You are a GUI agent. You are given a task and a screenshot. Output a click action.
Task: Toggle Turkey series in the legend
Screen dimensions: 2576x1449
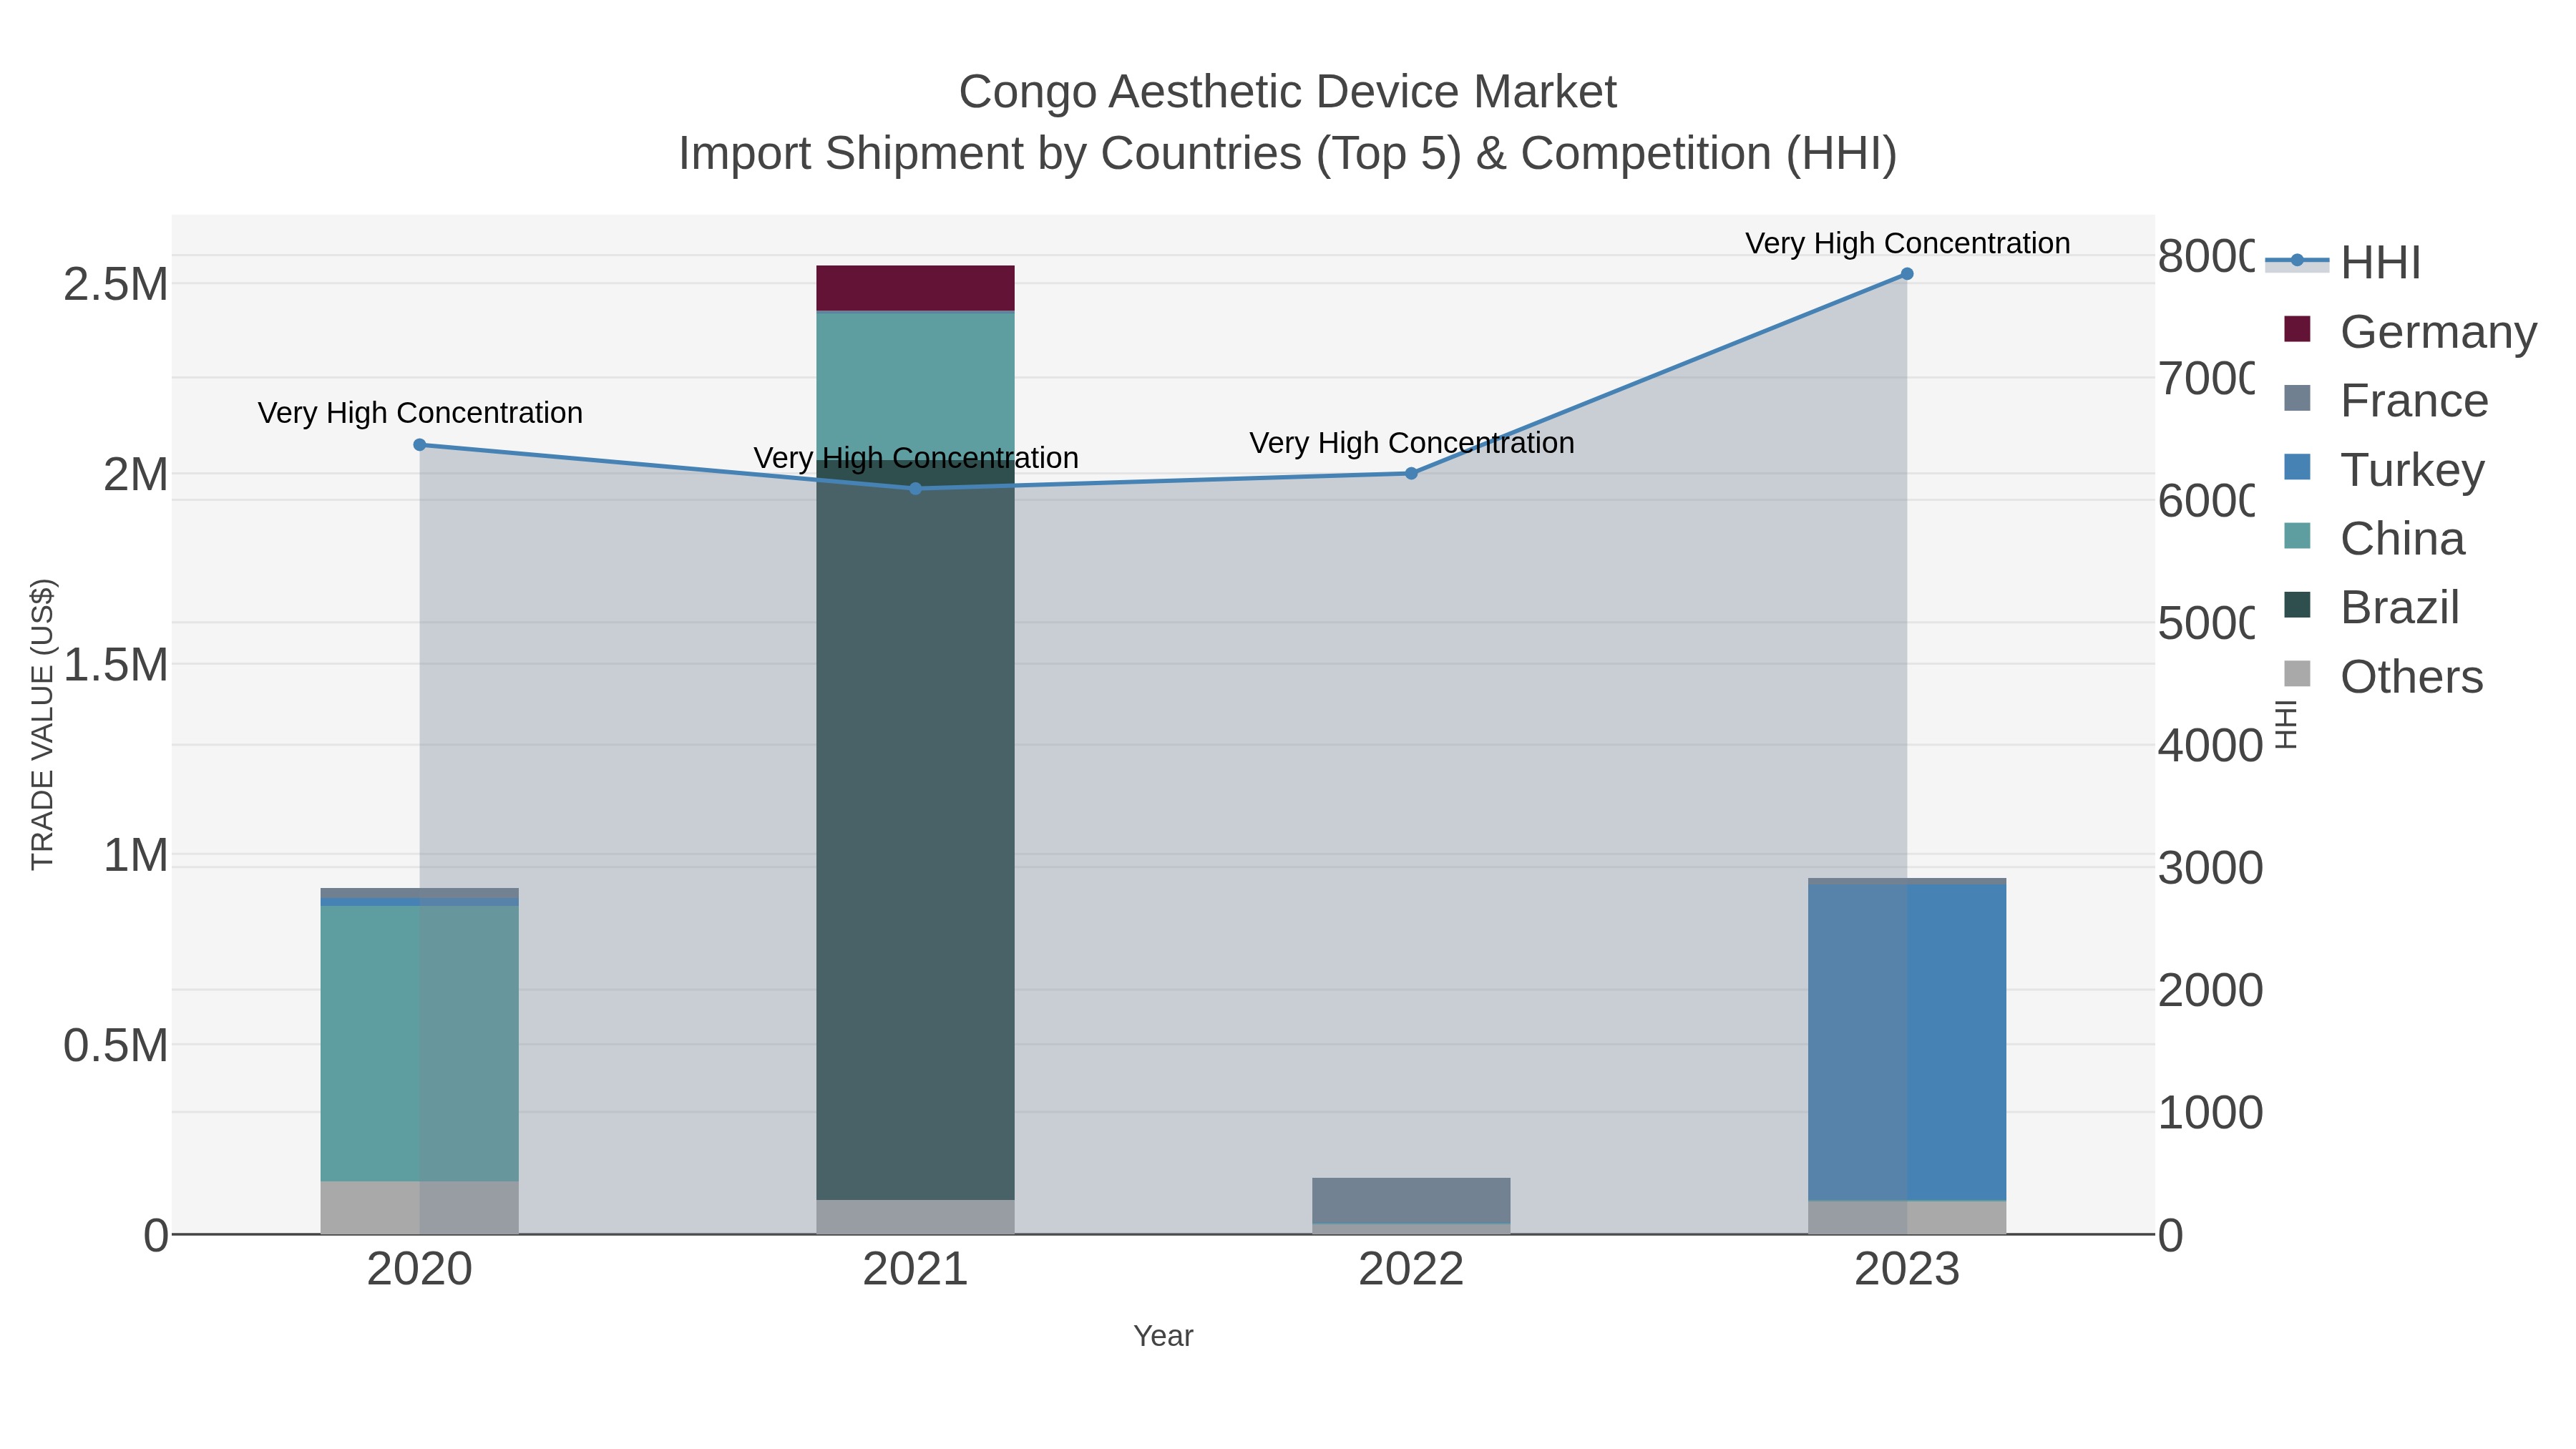point(2384,469)
